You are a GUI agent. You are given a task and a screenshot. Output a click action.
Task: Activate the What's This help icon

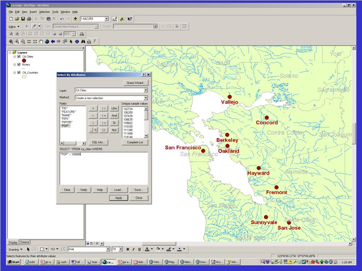coord(130,19)
